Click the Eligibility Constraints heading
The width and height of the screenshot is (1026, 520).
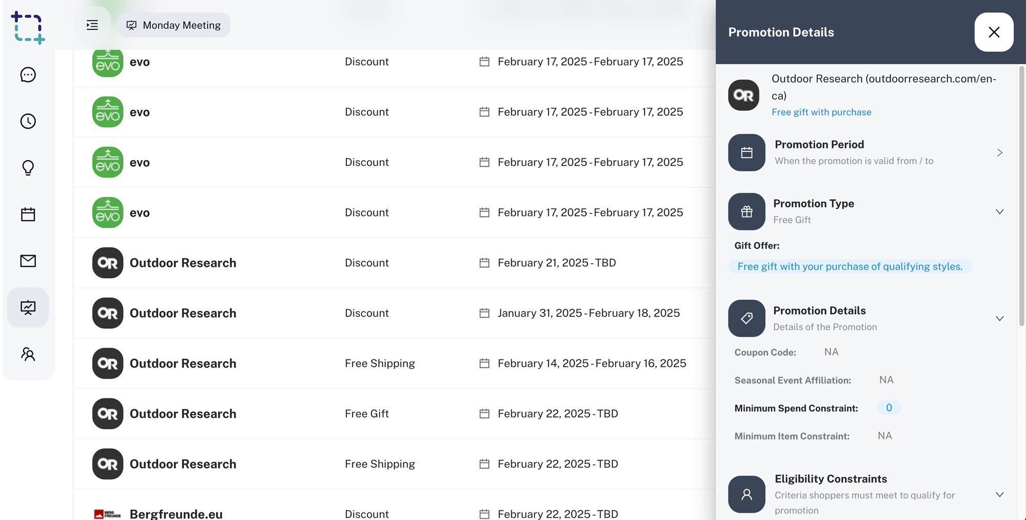pyautogui.click(x=831, y=479)
